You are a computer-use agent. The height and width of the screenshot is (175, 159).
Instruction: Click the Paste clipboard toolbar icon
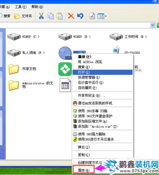tap(60, 16)
